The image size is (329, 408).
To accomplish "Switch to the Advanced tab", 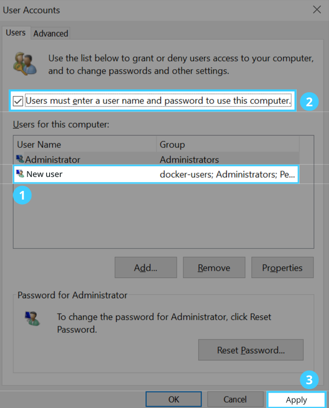I will point(51,33).
